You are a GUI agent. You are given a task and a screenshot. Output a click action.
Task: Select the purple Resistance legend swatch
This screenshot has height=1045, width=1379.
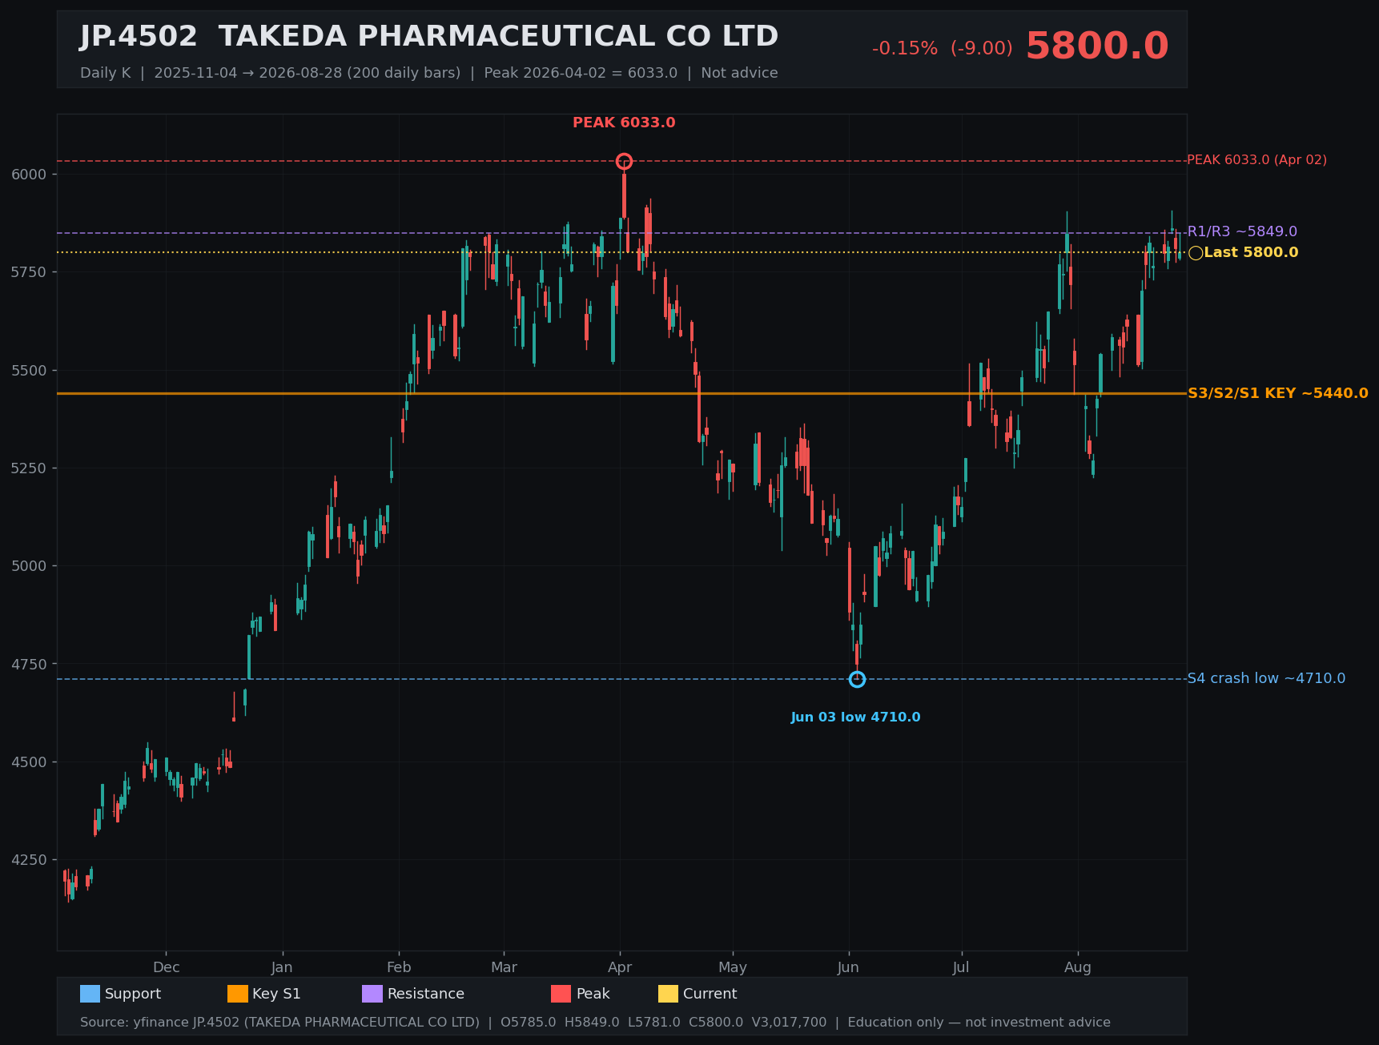click(372, 994)
